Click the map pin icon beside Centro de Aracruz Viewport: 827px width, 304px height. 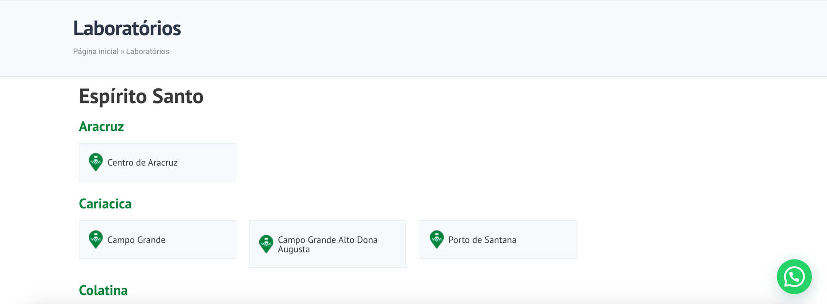point(96,162)
